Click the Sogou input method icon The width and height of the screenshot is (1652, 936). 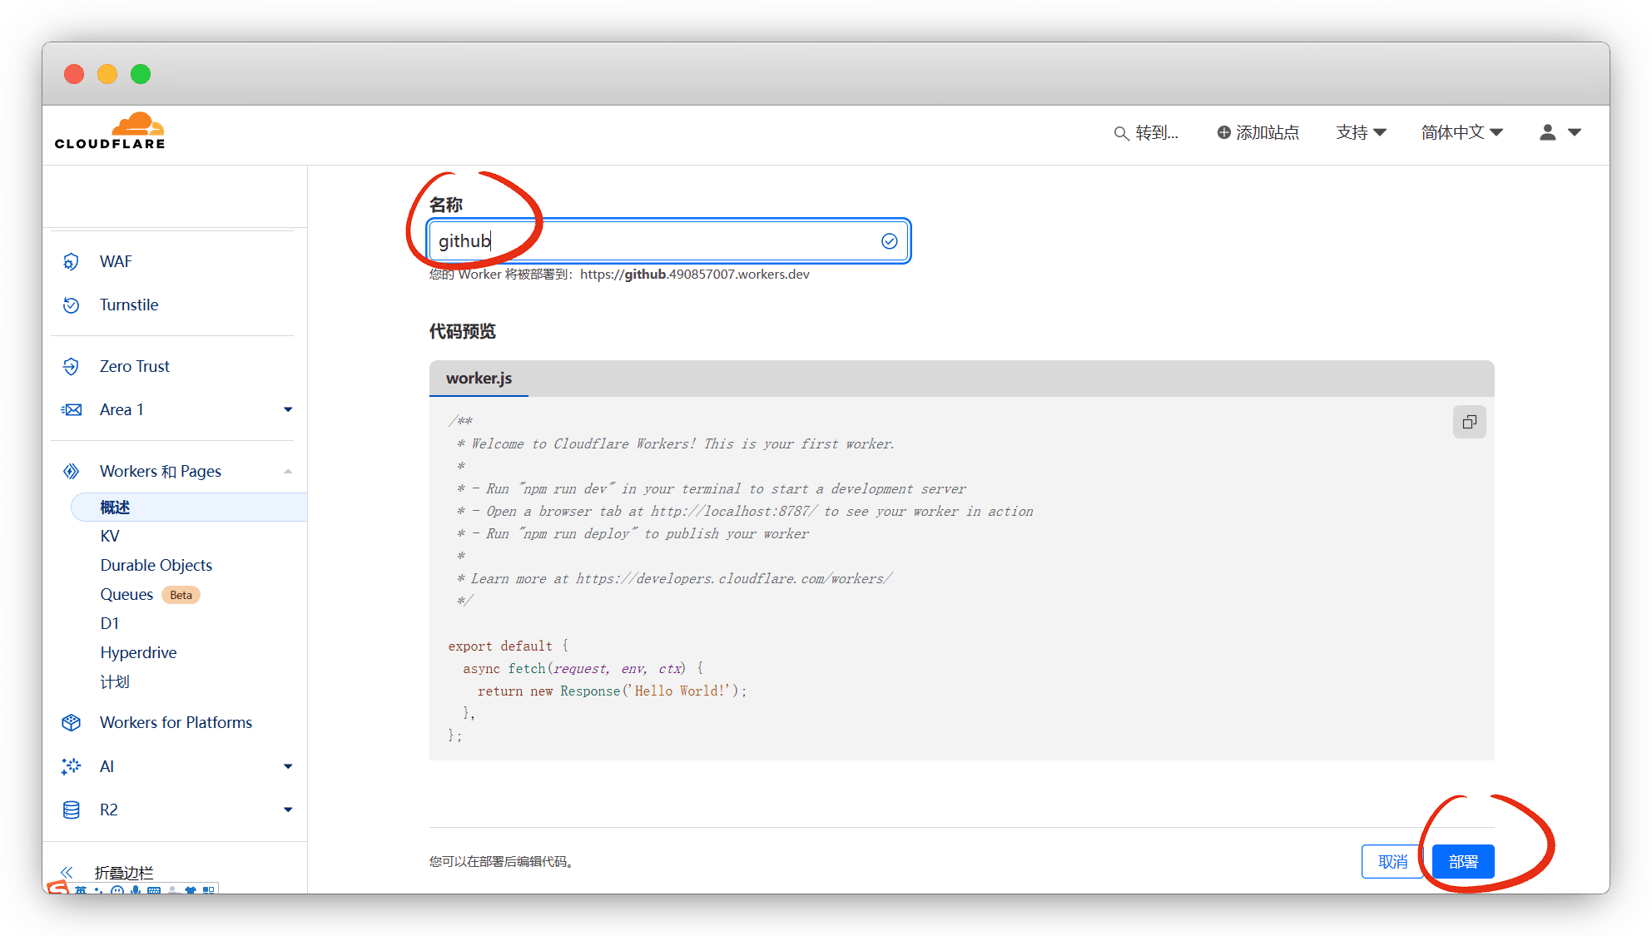58,888
